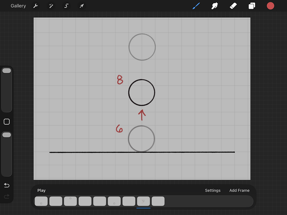Screen dimensions: 287x215
Task: Select the Smudge finger tool
Action: point(214,6)
